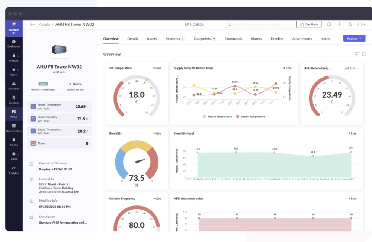
Task: Open the Notes tab
Action: (x=325, y=39)
